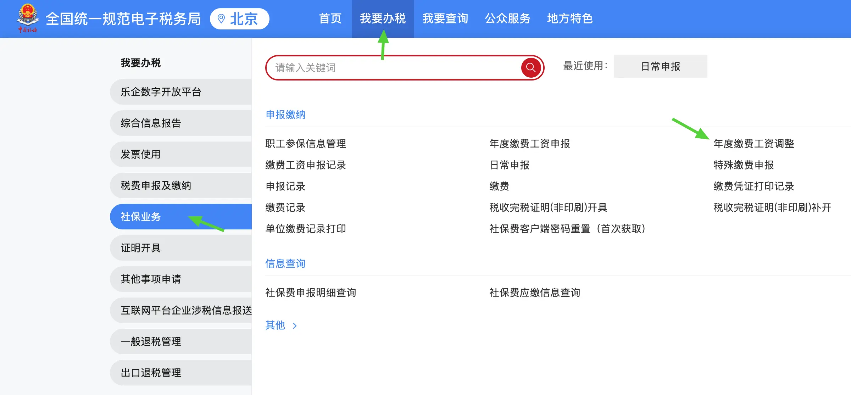Click the 信息查询 section heading
Viewport: 851px width, 395px height.
[x=285, y=263]
